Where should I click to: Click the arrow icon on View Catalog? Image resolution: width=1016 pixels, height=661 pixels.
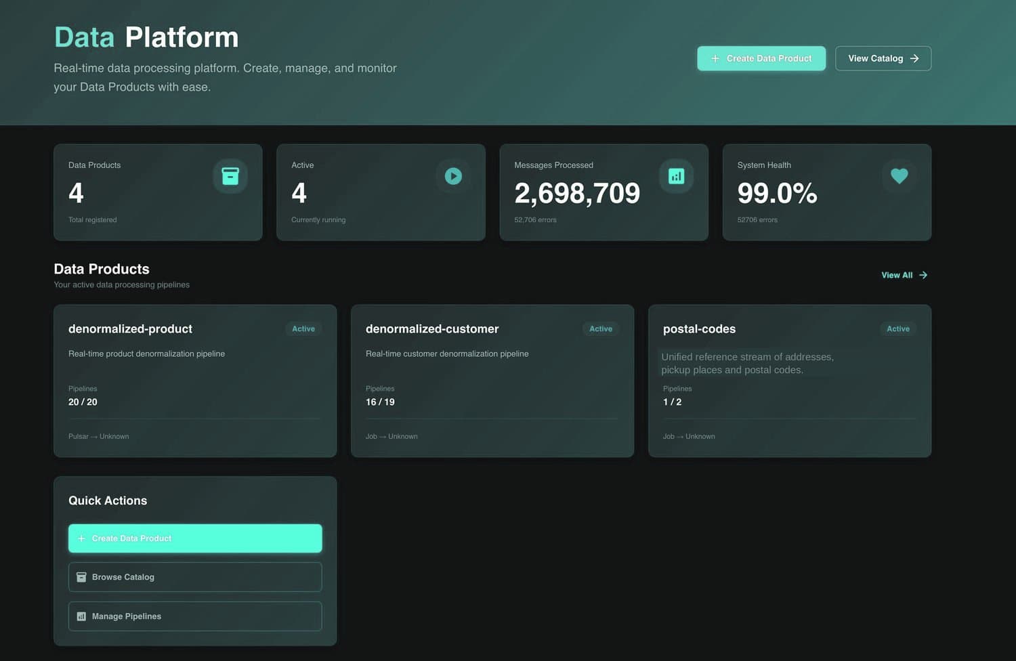tap(914, 58)
